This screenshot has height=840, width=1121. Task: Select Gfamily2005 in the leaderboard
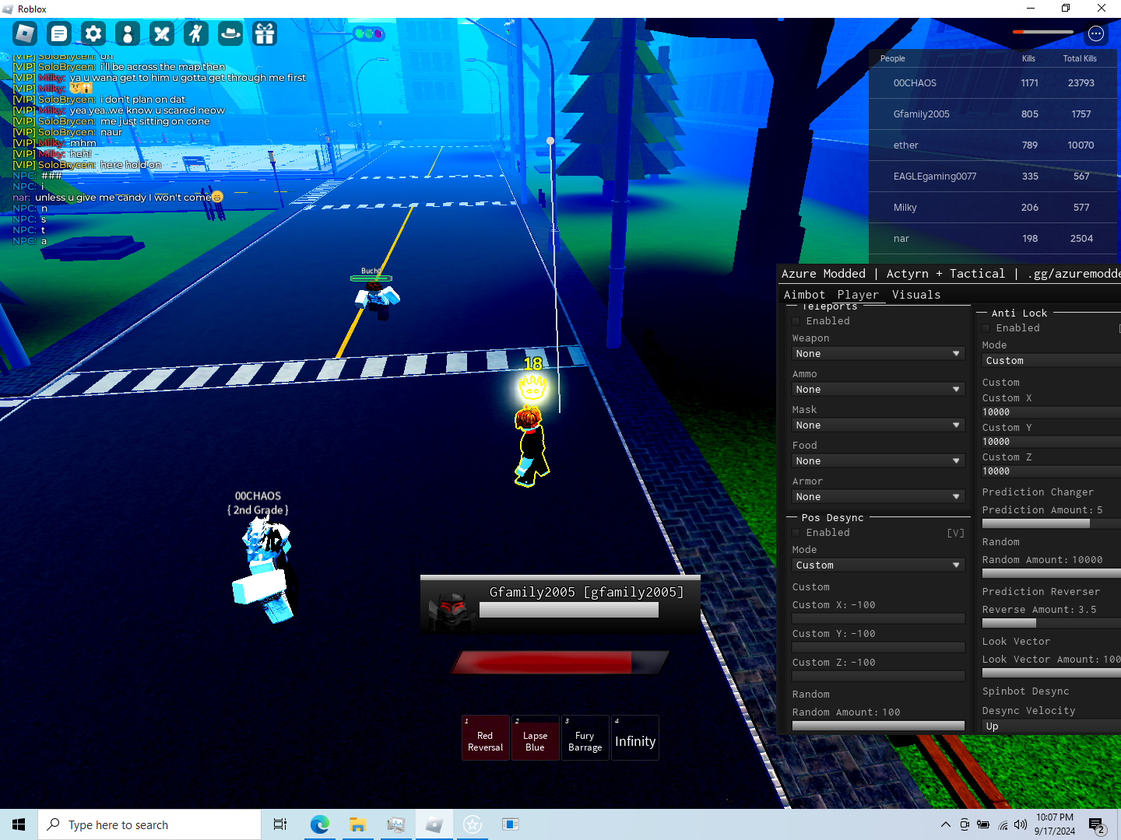click(993, 114)
